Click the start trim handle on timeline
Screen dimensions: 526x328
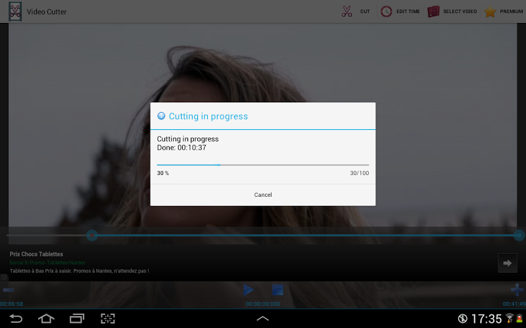92,236
